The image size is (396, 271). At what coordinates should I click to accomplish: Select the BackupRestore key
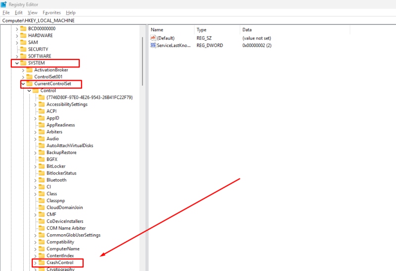click(61, 152)
